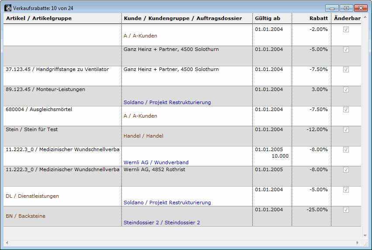Open Soldano / Projekt Restrukturierung under Monteur-Leistungen
This screenshot has width=372, height=250.
(167, 102)
